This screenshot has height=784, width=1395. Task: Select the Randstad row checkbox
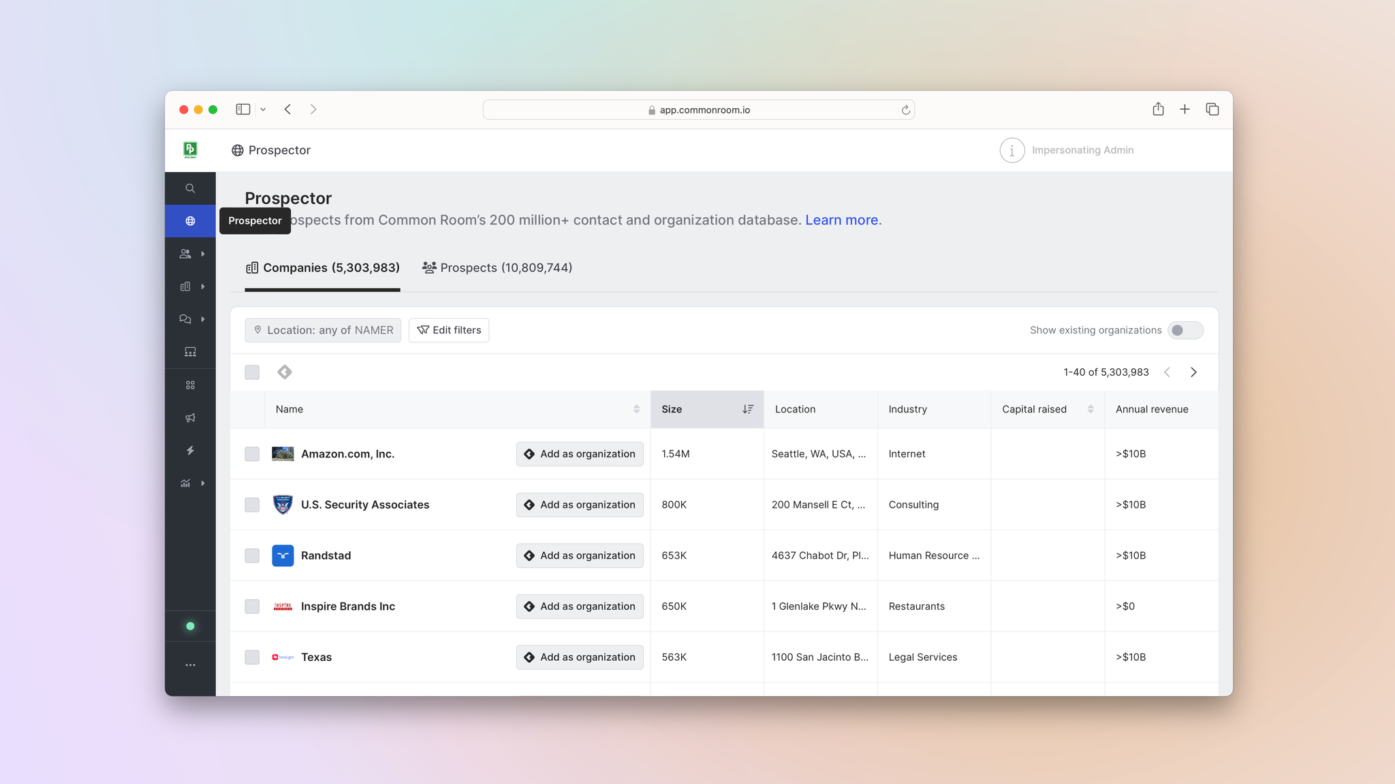pos(252,555)
